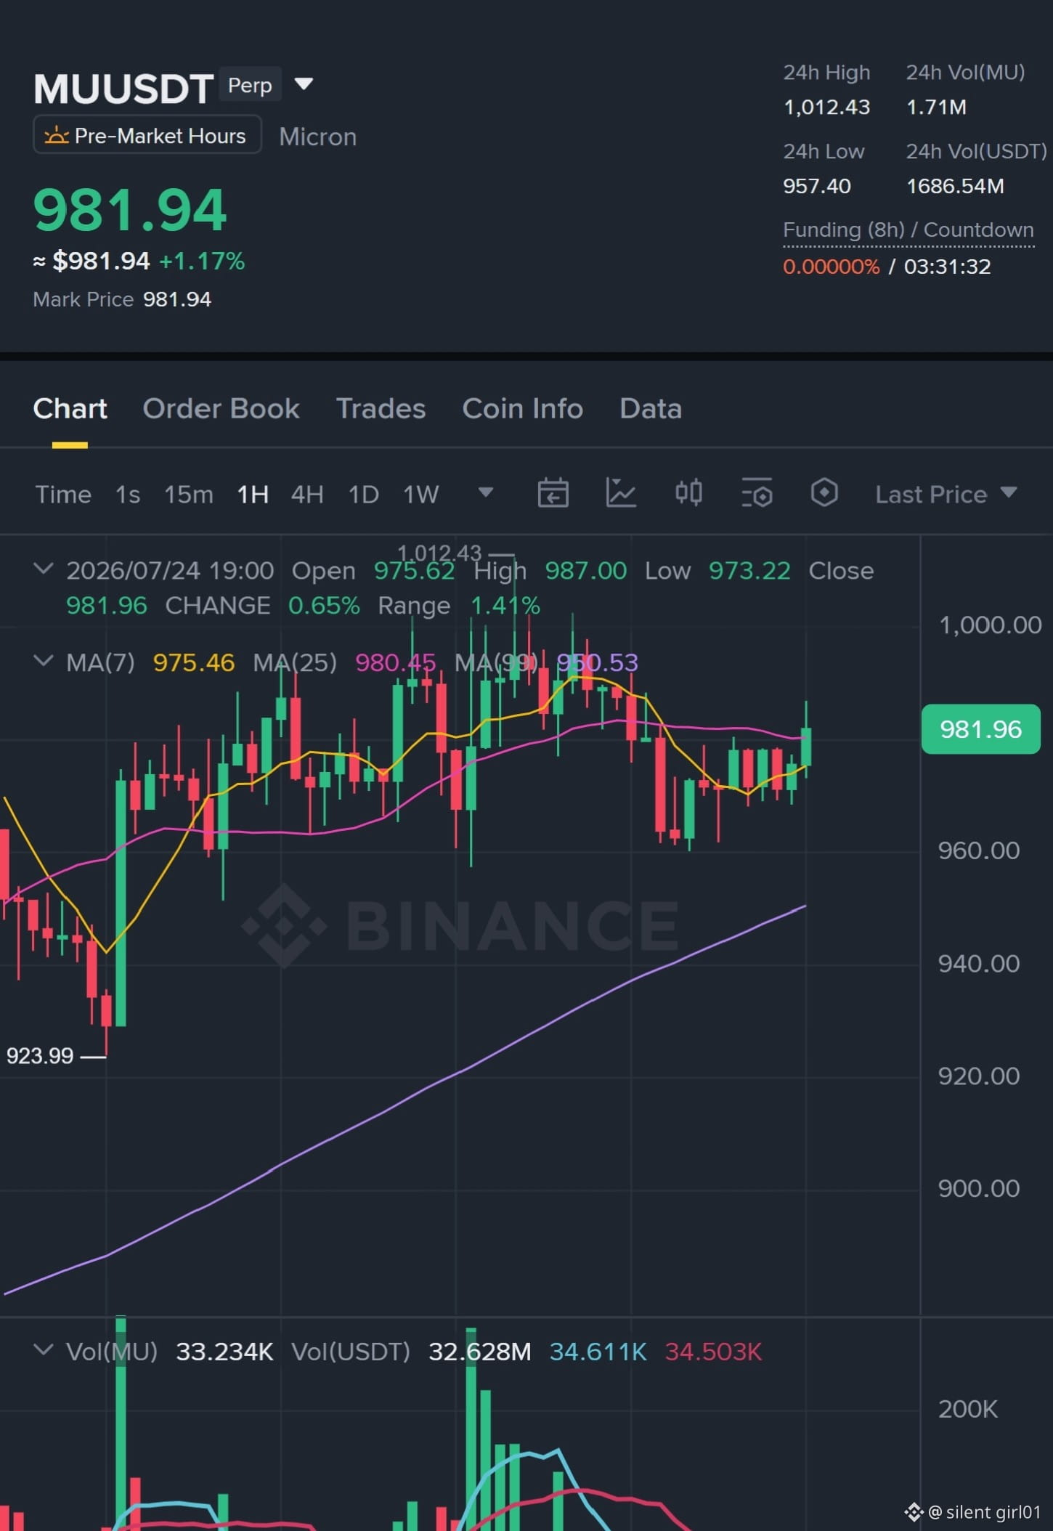This screenshot has width=1053, height=1531.
Task: Tap the Perp contract type label
Action: click(250, 85)
